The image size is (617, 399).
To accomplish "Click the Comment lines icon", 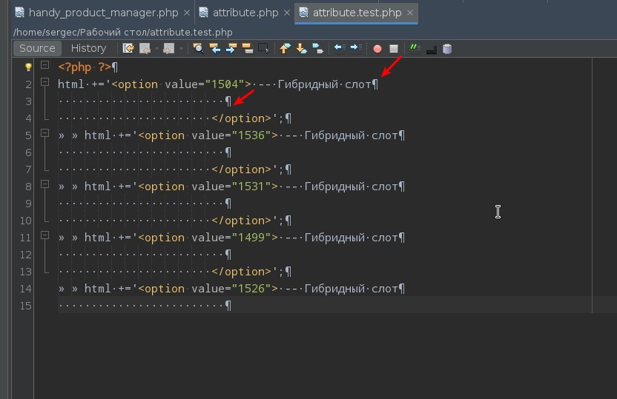I will [x=415, y=49].
